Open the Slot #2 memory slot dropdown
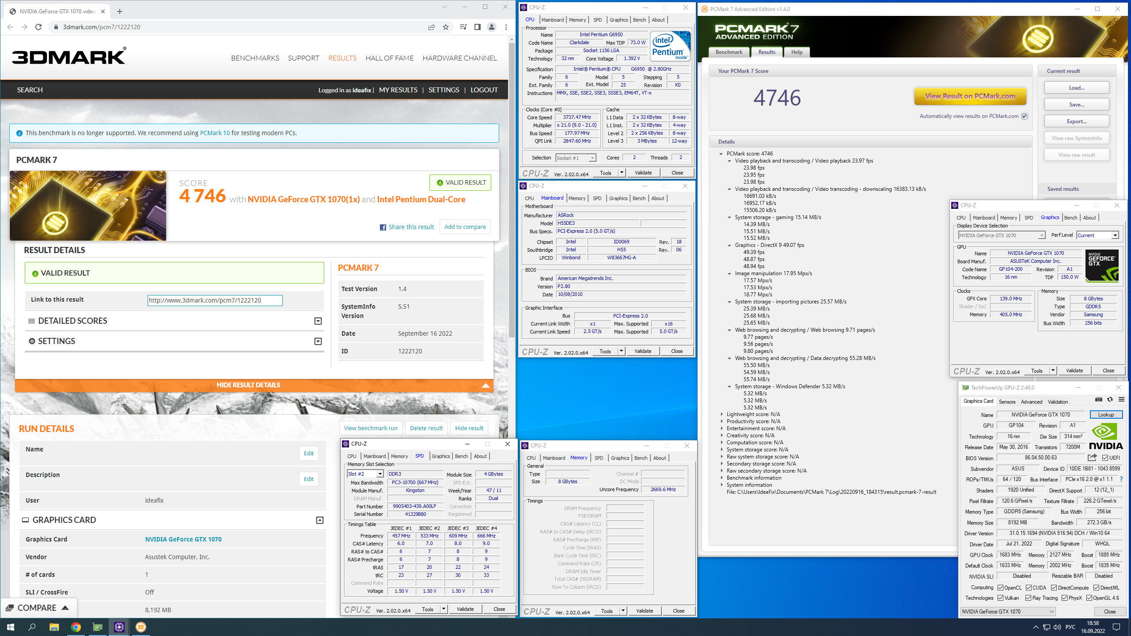Image resolution: width=1131 pixels, height=636 pixels. tap(380, 474)
